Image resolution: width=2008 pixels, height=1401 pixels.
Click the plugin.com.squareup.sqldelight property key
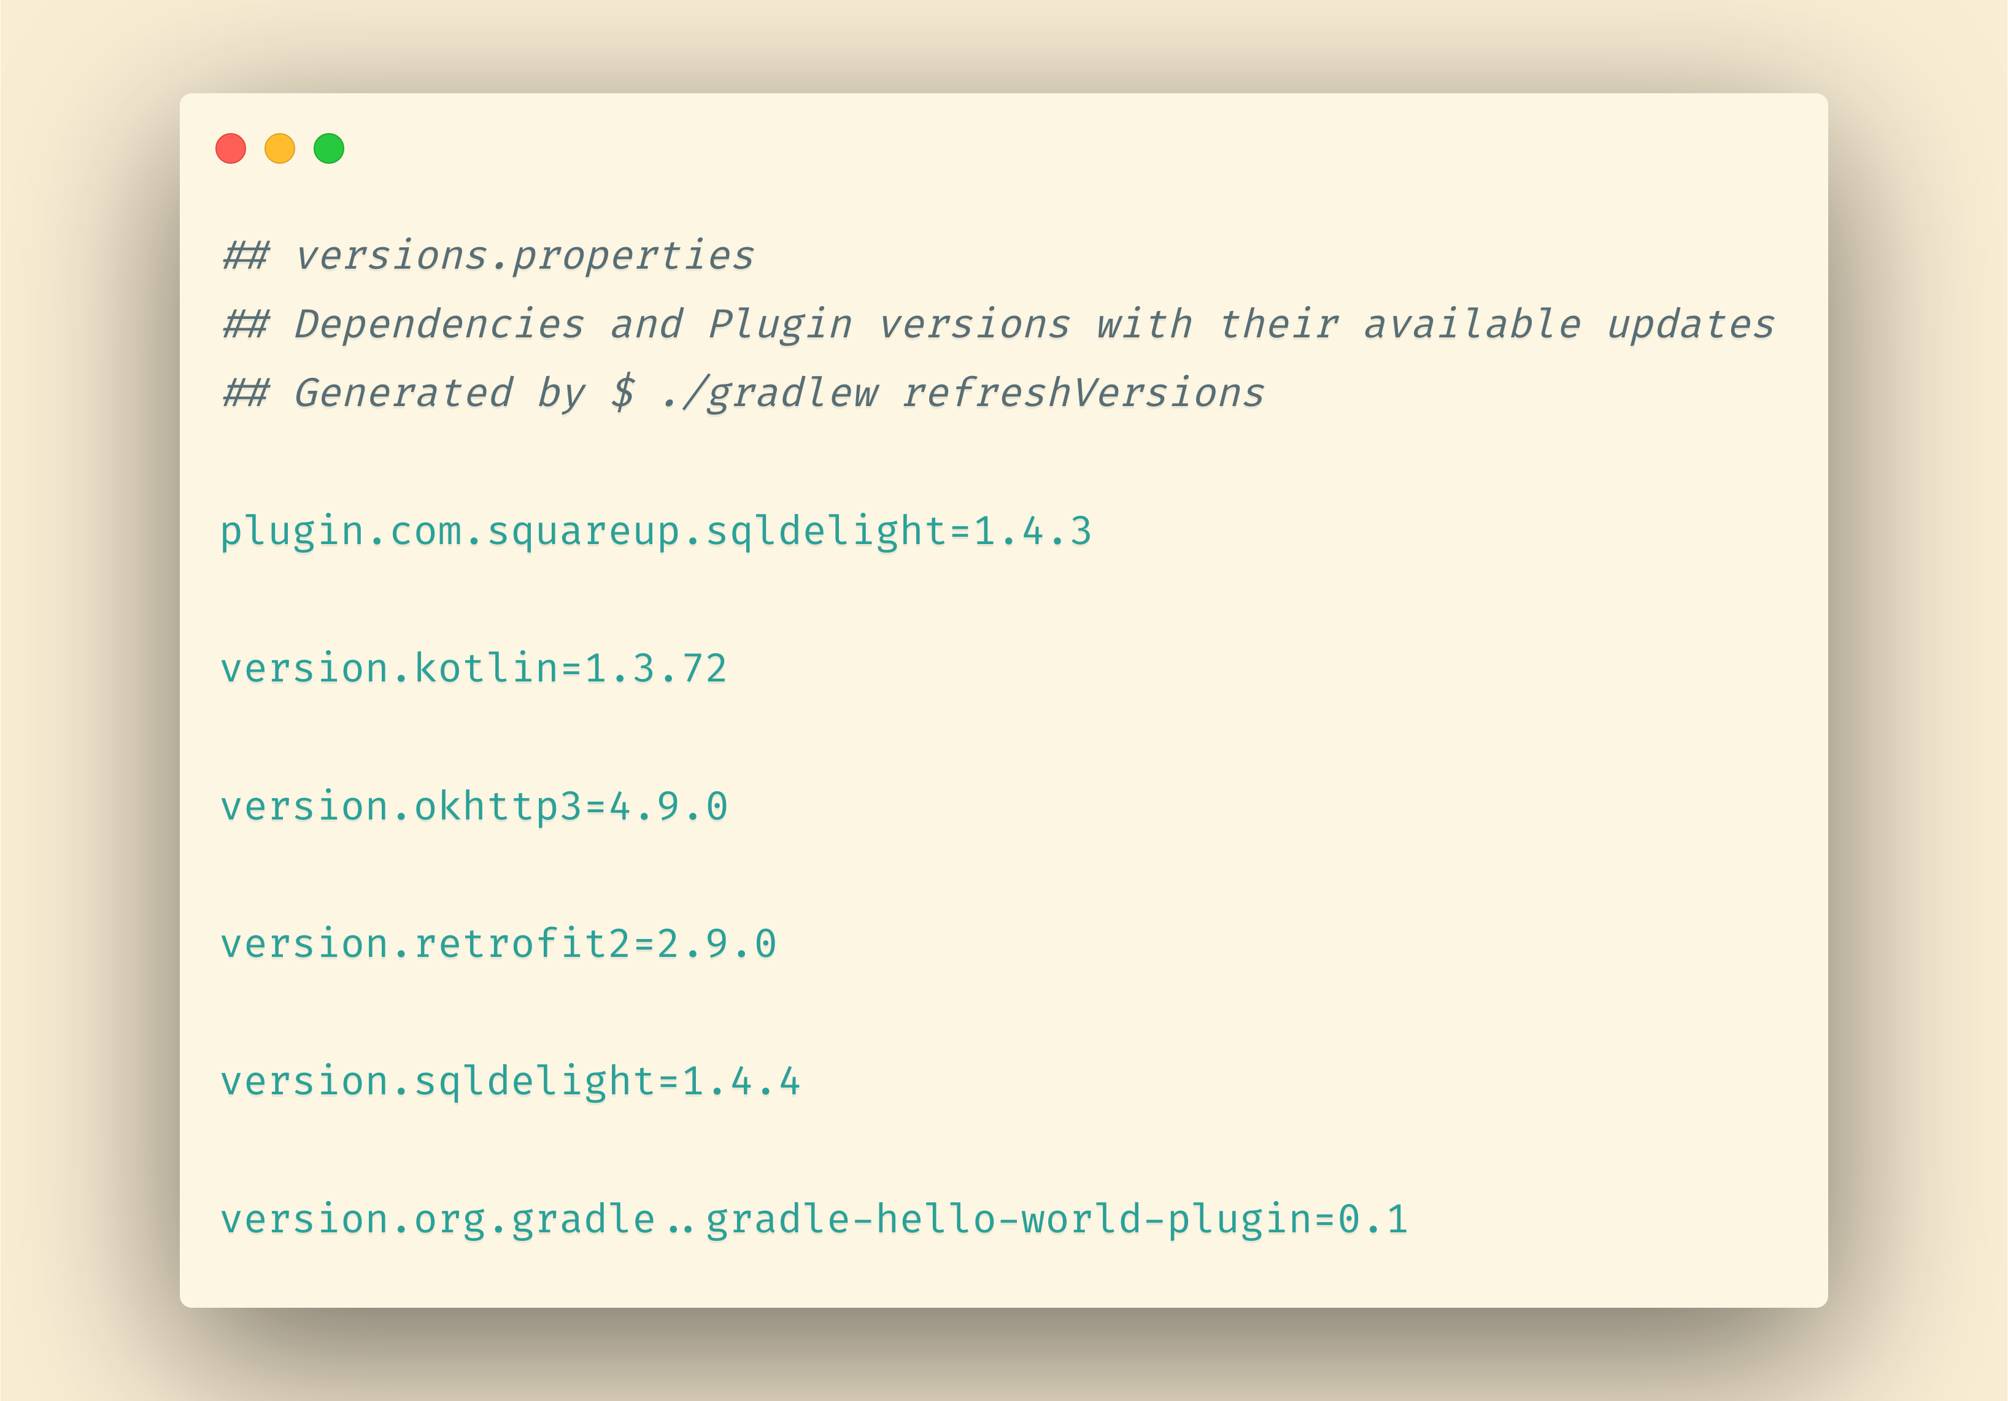[582, 531]
